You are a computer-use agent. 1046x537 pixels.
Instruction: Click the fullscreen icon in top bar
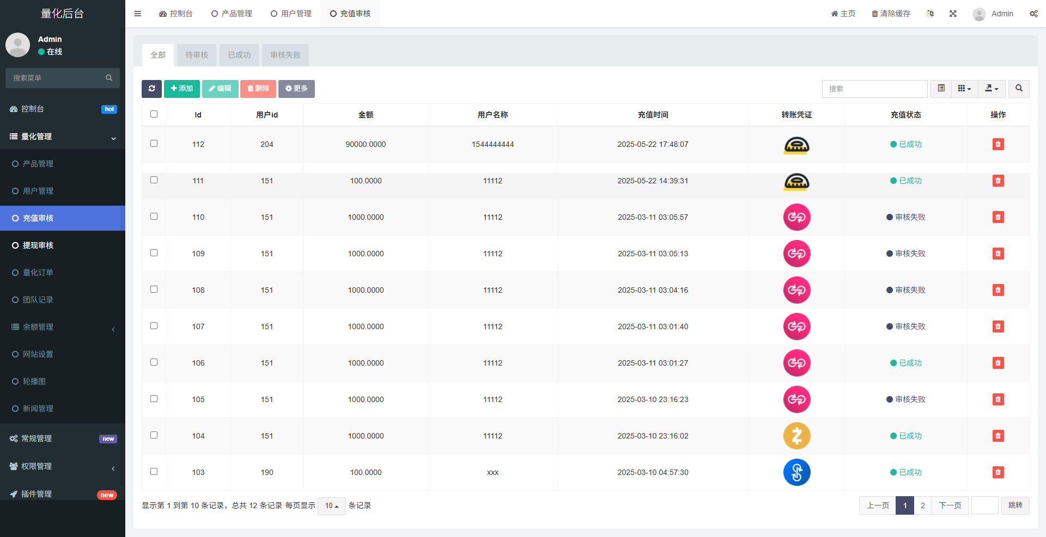[953, 14]
